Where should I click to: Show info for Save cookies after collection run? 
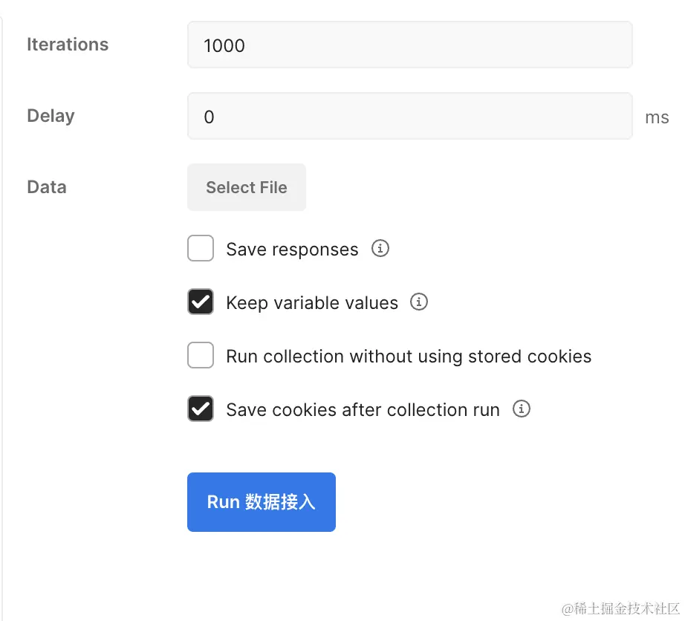click(522, 409)
